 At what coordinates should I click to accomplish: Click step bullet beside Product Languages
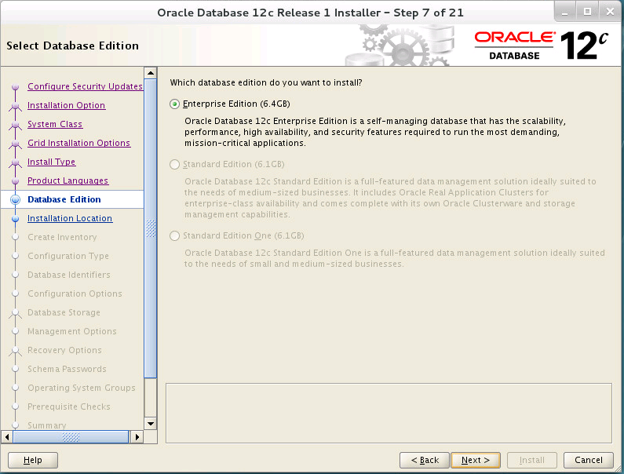(x=15, y=181)
